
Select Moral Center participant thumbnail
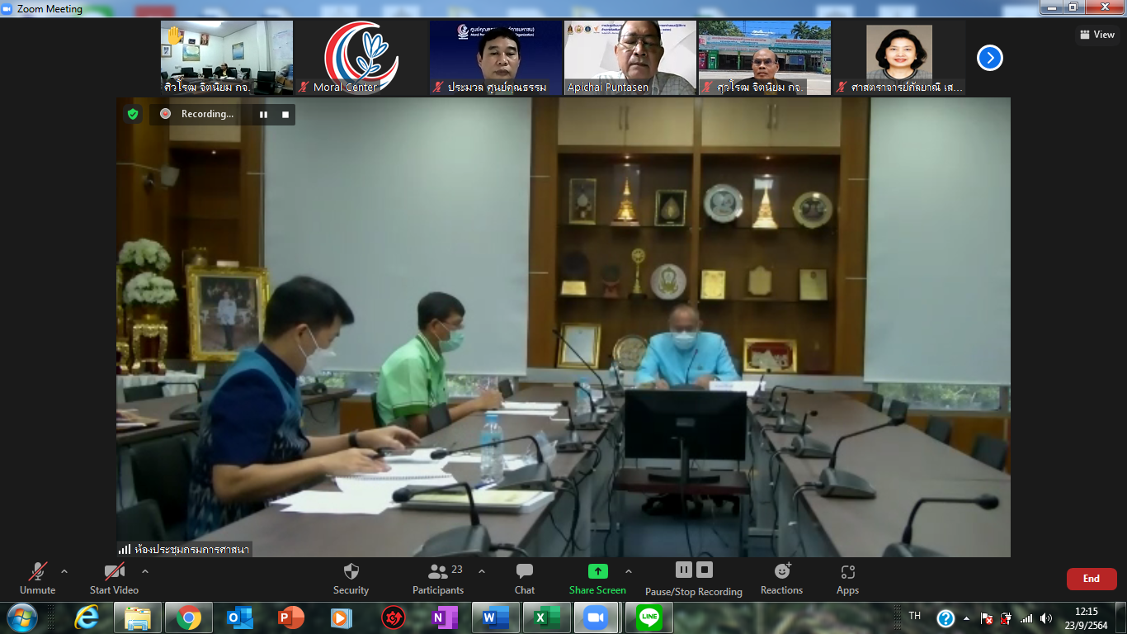coord(361,58)
